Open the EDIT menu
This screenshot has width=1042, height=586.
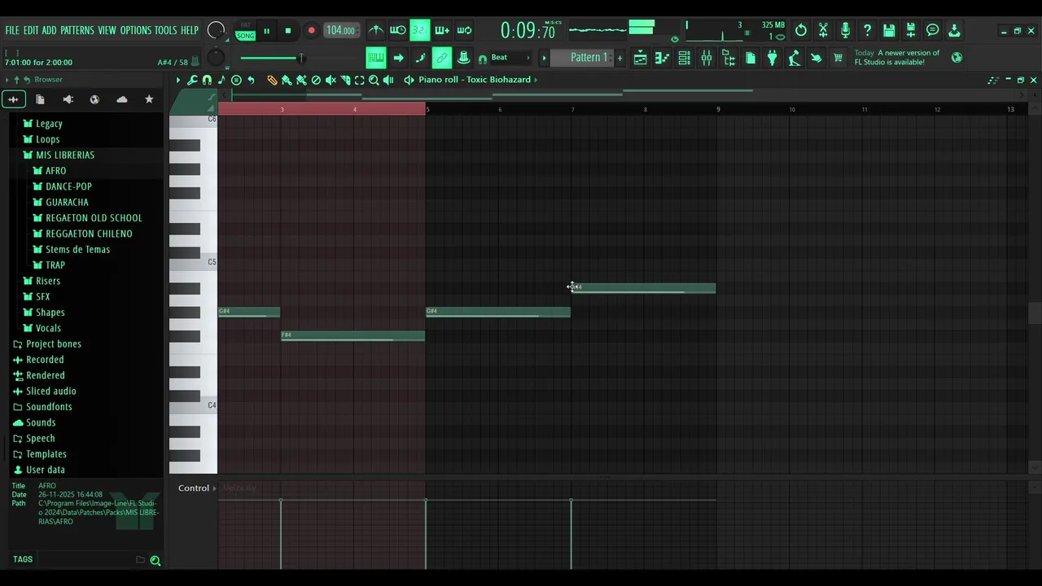(x=31, y=31)
